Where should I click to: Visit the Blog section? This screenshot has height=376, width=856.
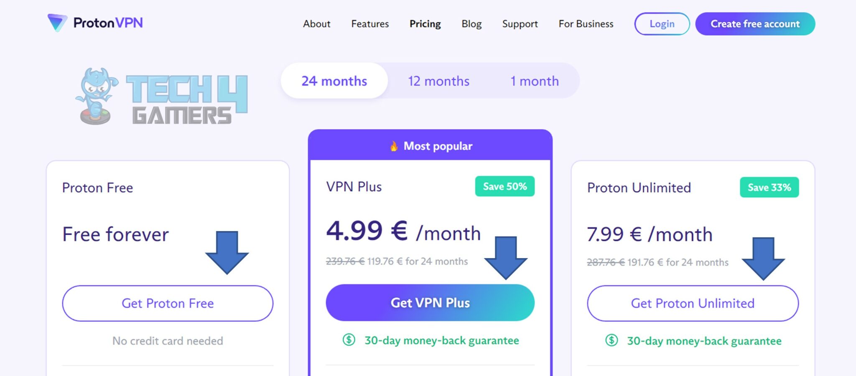click(x=471, y=24)
